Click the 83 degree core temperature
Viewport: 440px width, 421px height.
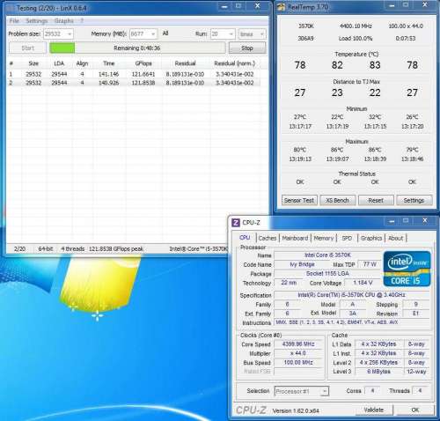(x=375, y=65)
